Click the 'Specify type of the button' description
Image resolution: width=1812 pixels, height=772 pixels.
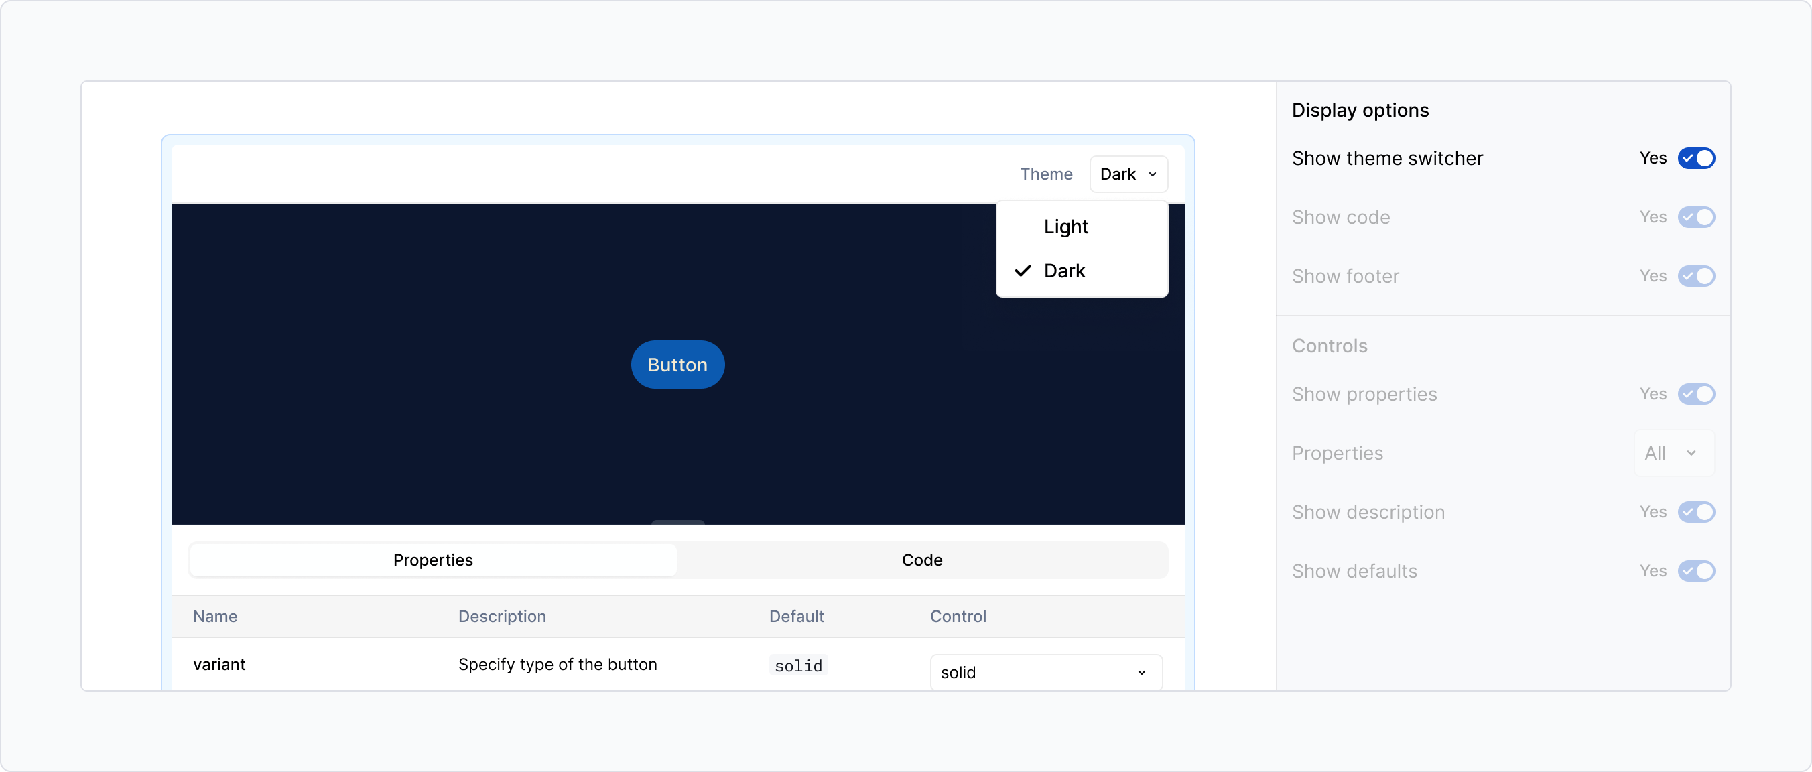(x=557, y=665)
